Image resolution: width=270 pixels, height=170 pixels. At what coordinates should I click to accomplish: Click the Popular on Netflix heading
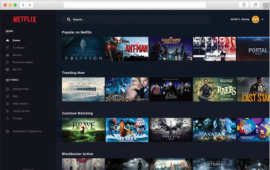tap(77, 32)
